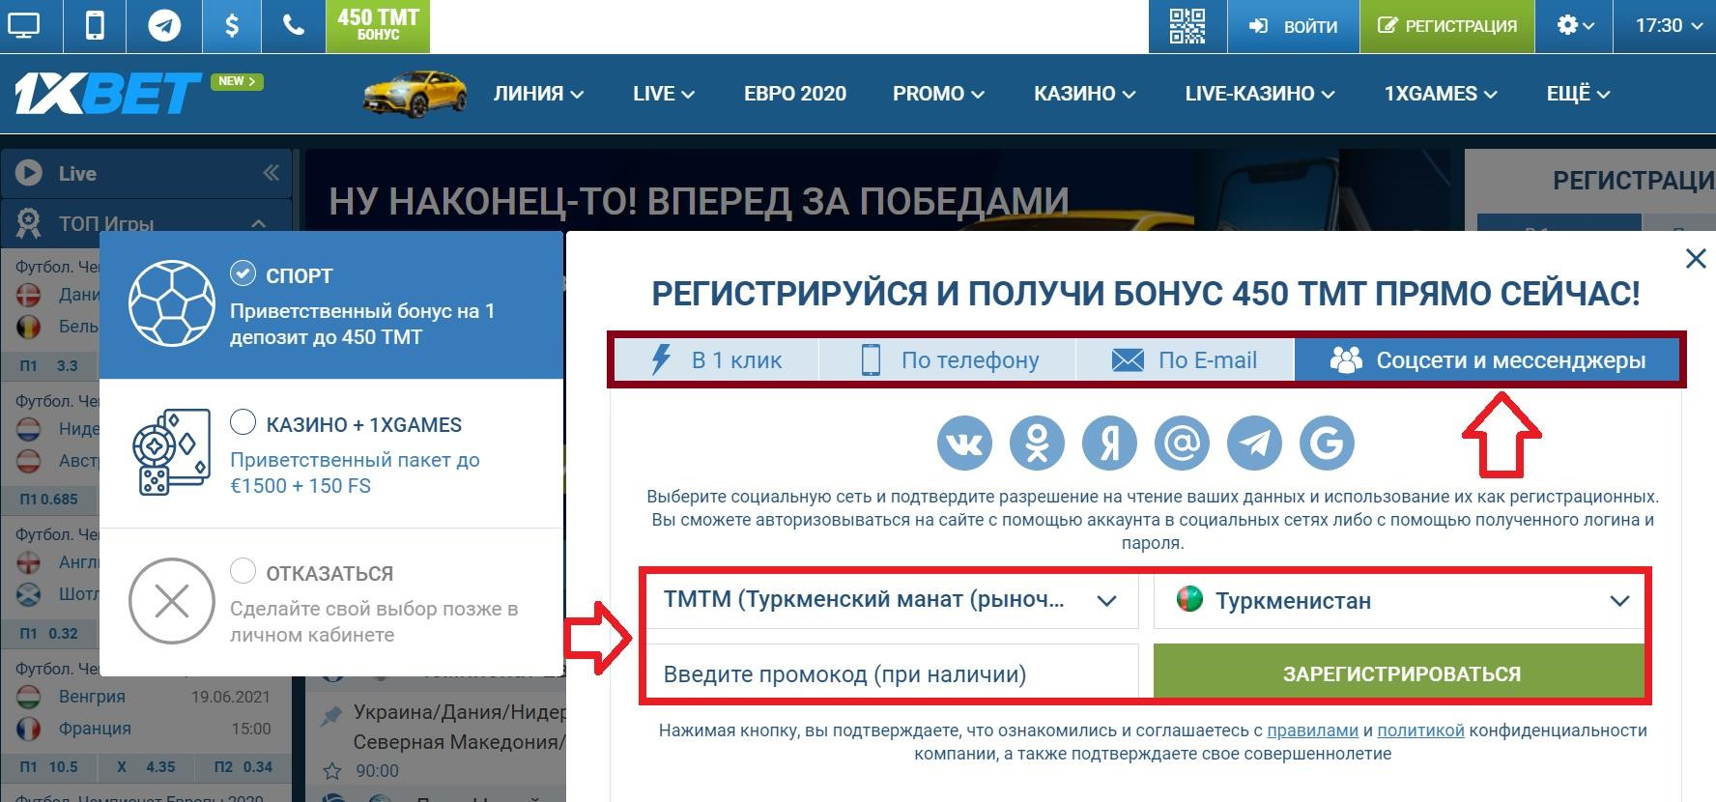The image size is (1716, 802).
Task: Open the TMTM currency dropdown
Action: pyautogui.click(x=891, y=600)
